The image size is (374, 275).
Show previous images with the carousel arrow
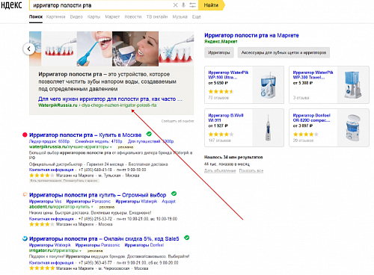(29, 49)
